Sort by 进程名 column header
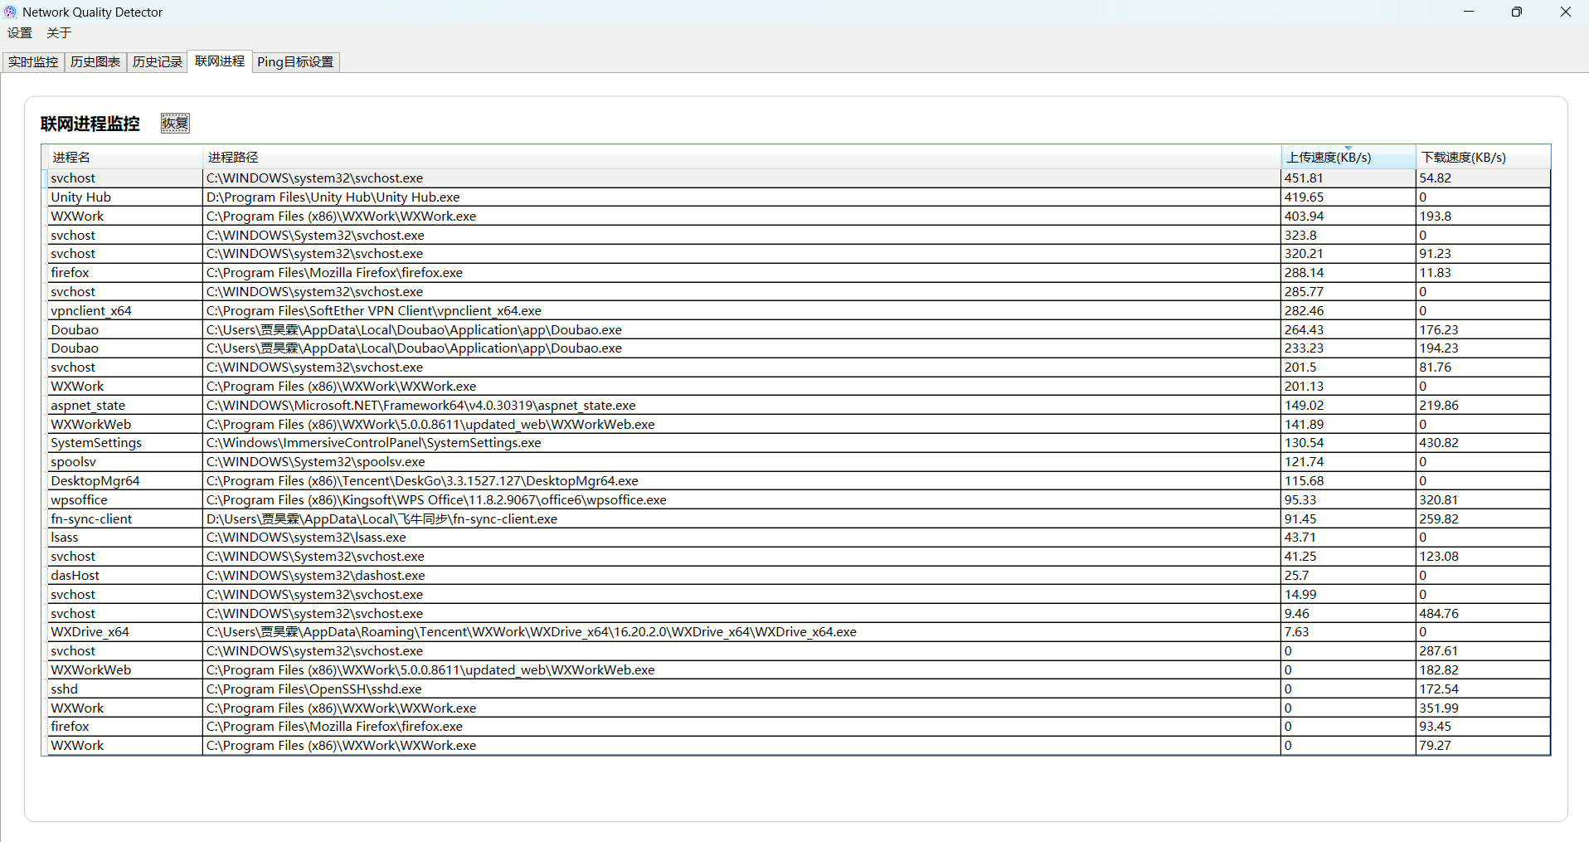The image size is (1589, 842). pyautogui.click(x=124, y=158)
